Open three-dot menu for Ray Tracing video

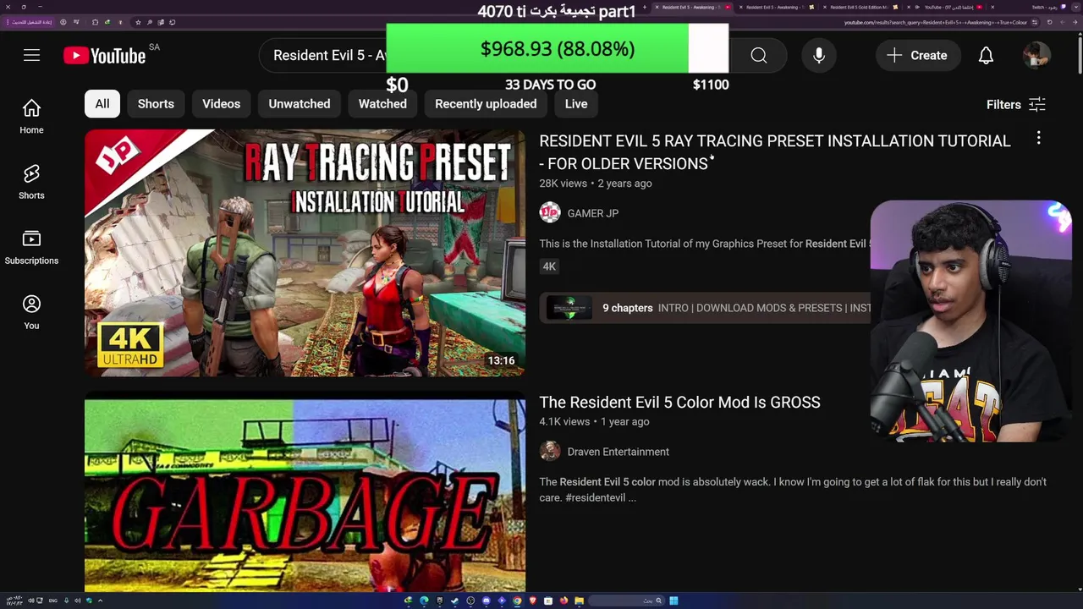(1038, 138)
